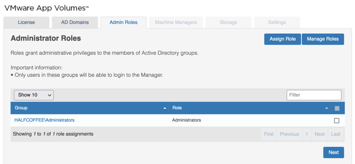
Task: Go to the First pagination page
Action: coord(269,134)
